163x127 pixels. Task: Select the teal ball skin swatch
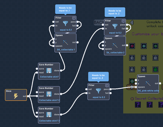(x=144, y=46)
